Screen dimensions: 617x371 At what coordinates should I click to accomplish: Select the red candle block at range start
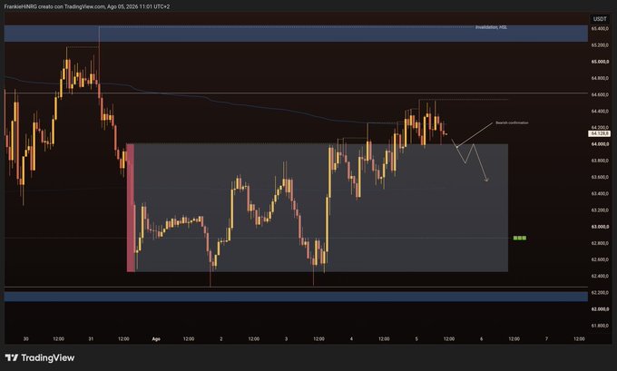point(131,208)
